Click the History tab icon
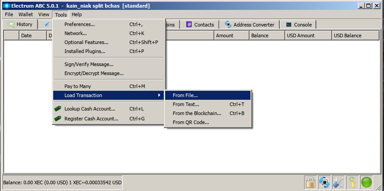 pos(11,24)
